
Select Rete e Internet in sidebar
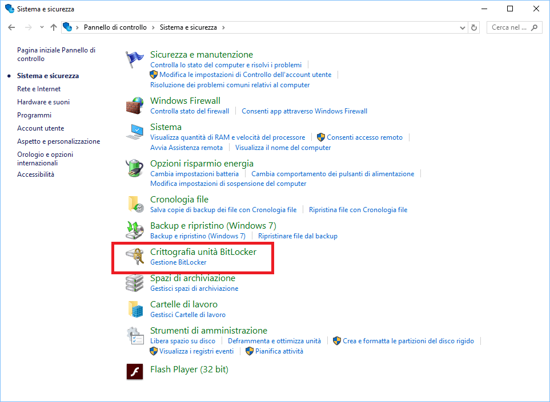pyautogui.click(x=39, y=89)
